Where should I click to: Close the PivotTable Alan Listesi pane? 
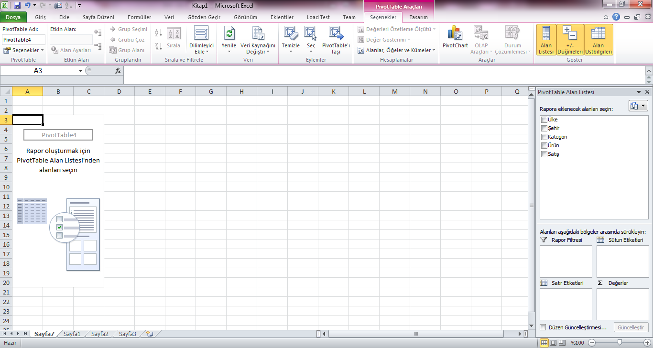point(647,92)
